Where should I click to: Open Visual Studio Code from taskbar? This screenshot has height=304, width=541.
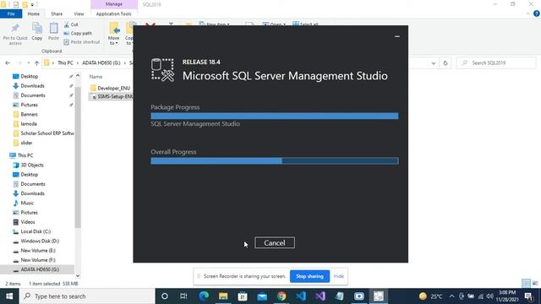(x=301, y=296)
